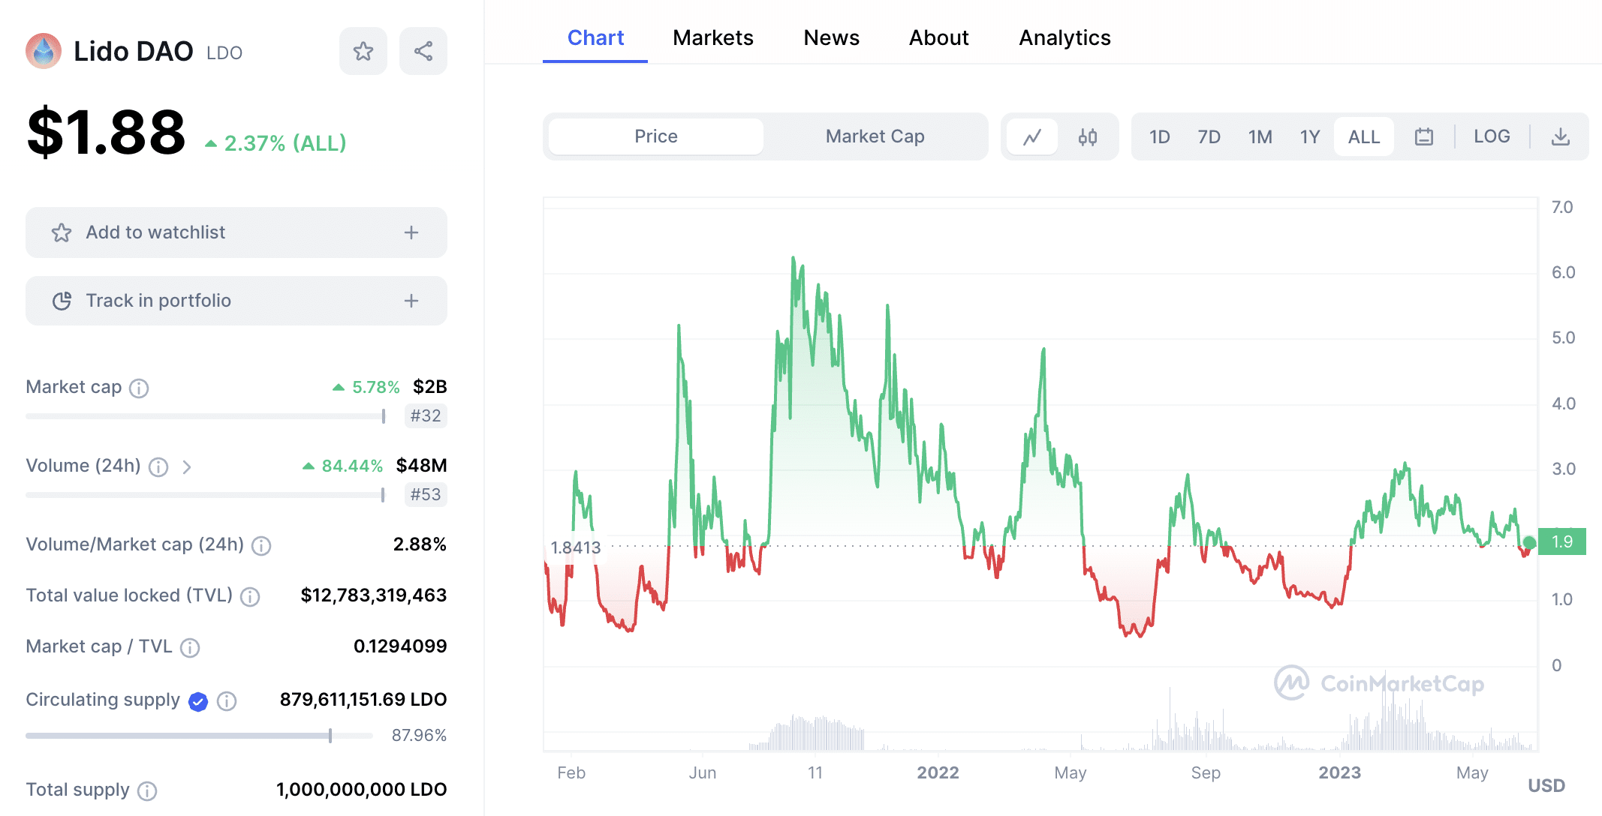
Task: Click the 2023 x-axis label
Action: 1339,773
